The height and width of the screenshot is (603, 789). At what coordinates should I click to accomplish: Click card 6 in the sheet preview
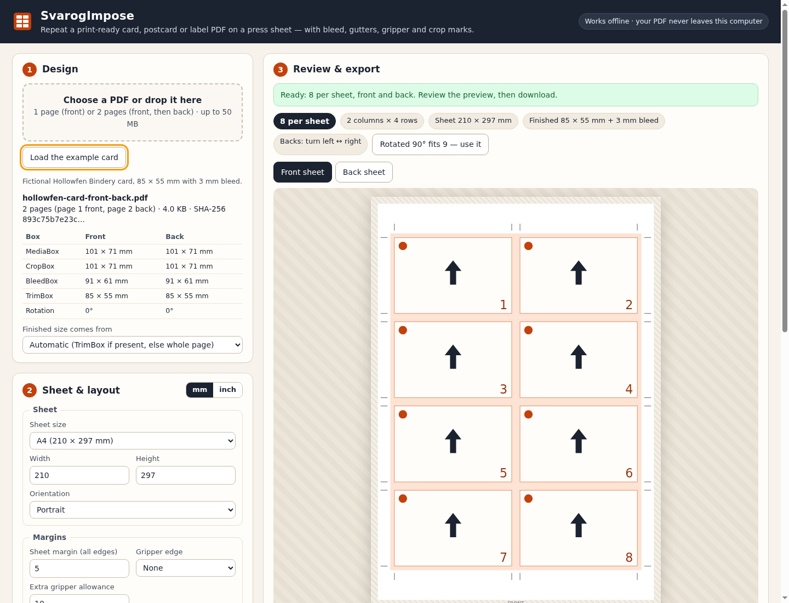click(579, 444)
